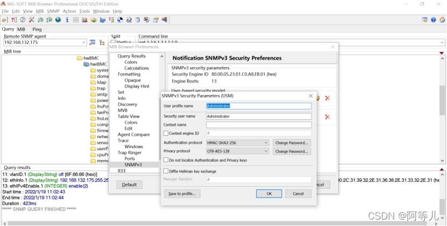The image size is (447, 226).
Task: Click the MIB tree vertical scrollbar thumb
Action: 442,100
